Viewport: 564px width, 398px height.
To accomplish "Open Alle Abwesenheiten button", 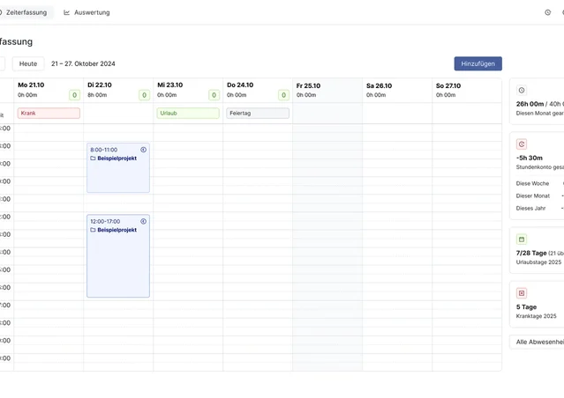I will (537, 342).
